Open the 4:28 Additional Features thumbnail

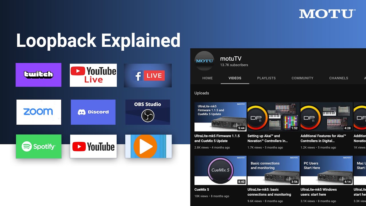tap(327, 117)
